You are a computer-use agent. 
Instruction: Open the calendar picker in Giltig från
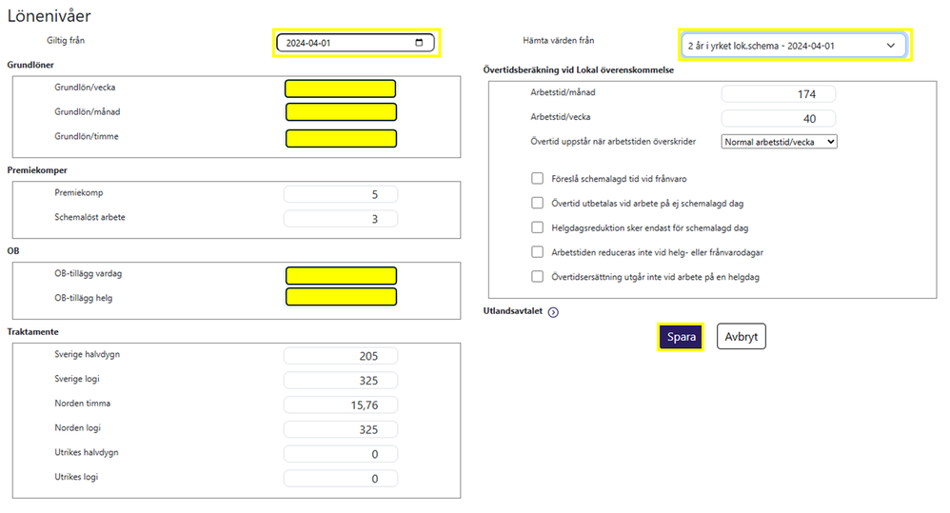tap(419, 43)
